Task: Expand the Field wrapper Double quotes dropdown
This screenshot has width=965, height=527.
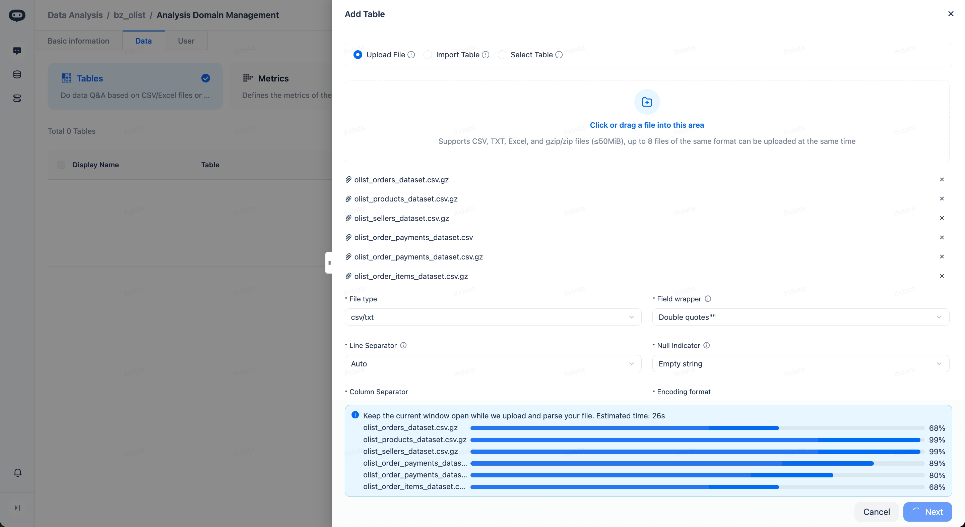Action: pos(800,317)
